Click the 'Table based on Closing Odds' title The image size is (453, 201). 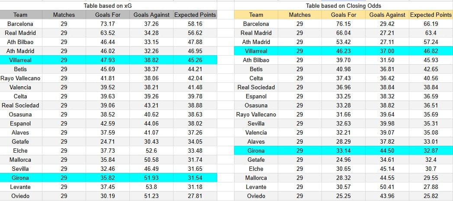click(x=344, y=6)
